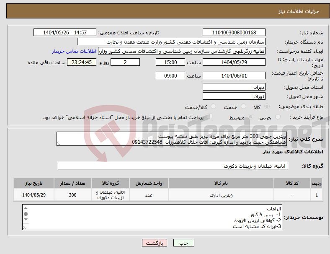Click the buyer organization name field
The width and height of the screenshot is (330, 254).
point(171,41)
